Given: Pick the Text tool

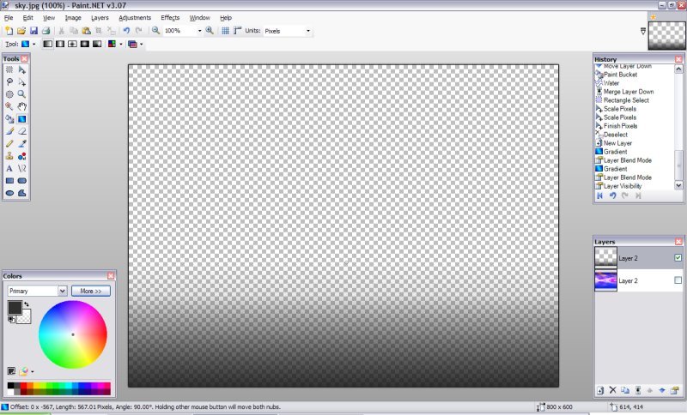Looking at the screenshot, I should pyautogui.click(x=9, y=169).
